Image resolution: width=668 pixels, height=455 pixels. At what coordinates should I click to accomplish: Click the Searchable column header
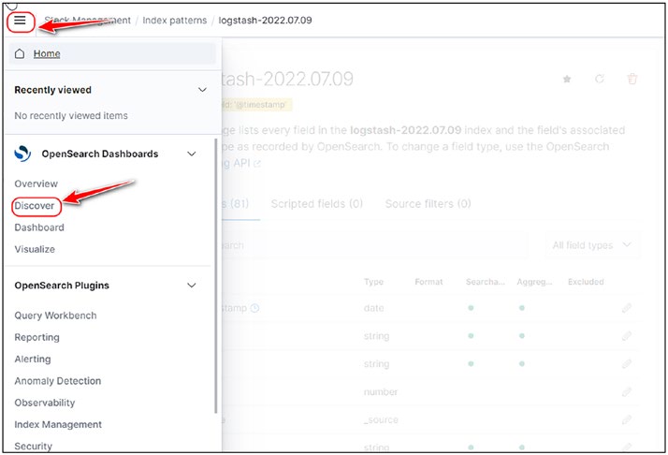click(x=486, y=282)
